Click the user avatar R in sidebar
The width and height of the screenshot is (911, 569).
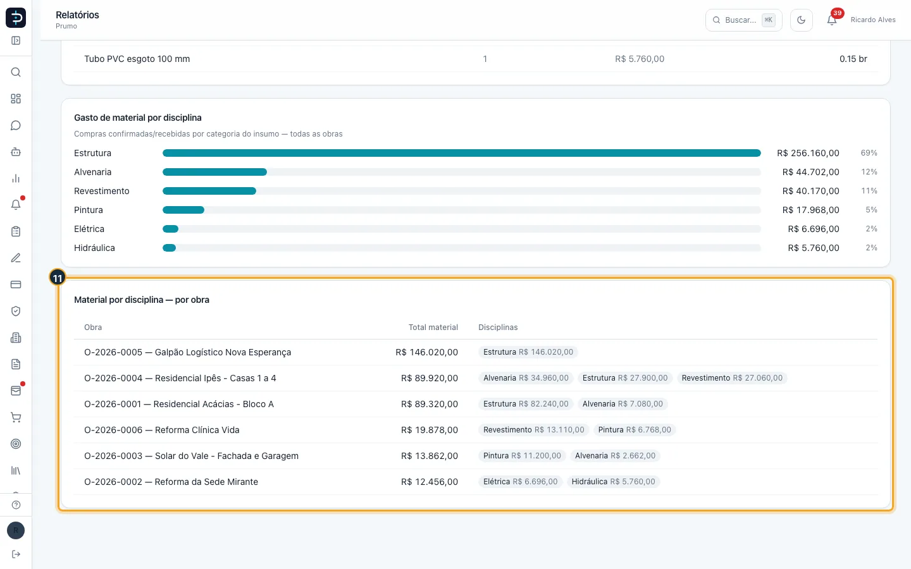(16, 530)
